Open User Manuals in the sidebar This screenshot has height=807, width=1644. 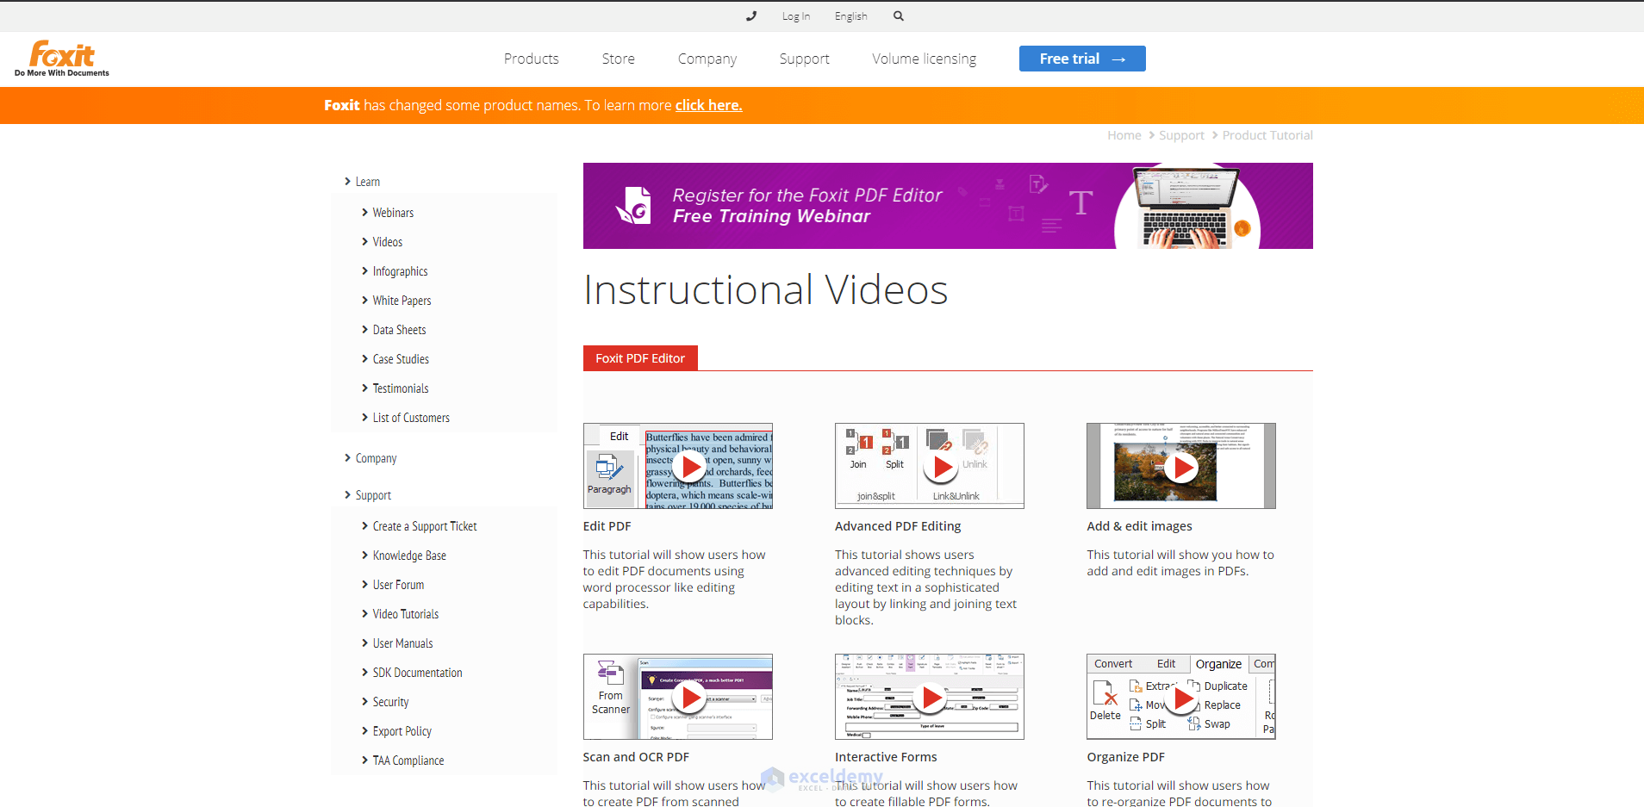click(402, 643)
